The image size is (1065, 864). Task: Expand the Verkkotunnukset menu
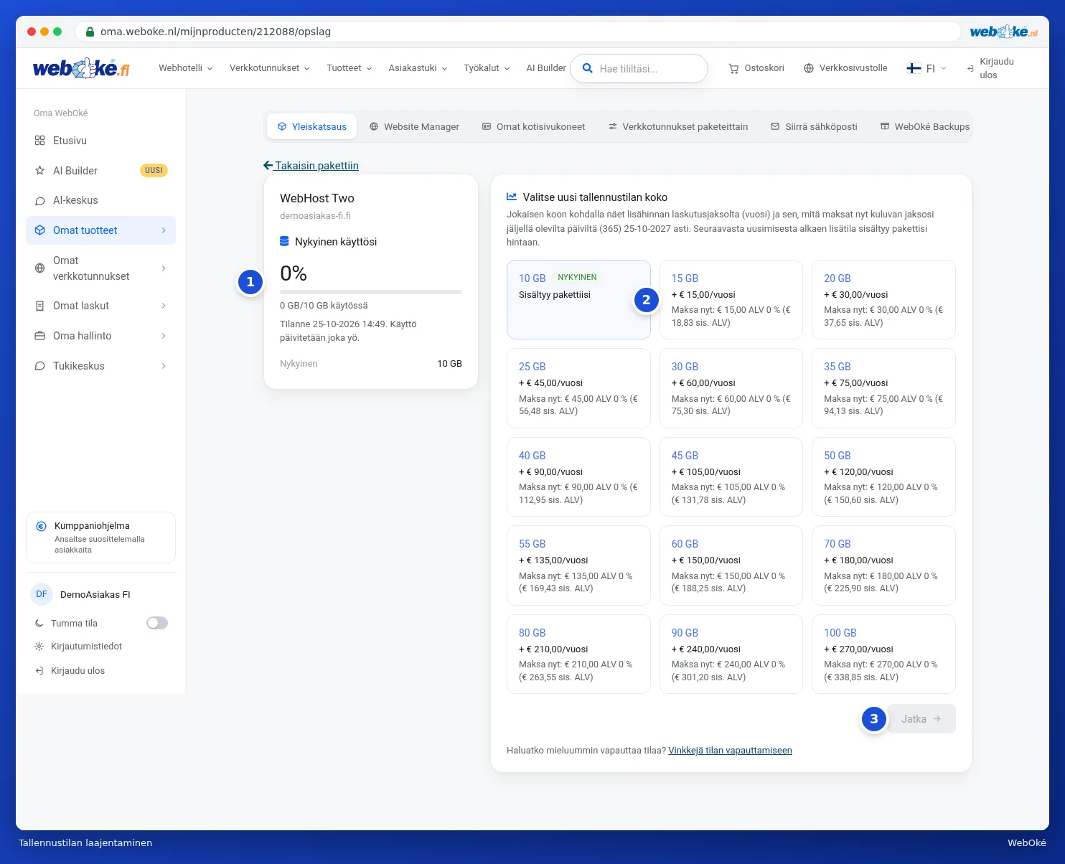(270, 68)
